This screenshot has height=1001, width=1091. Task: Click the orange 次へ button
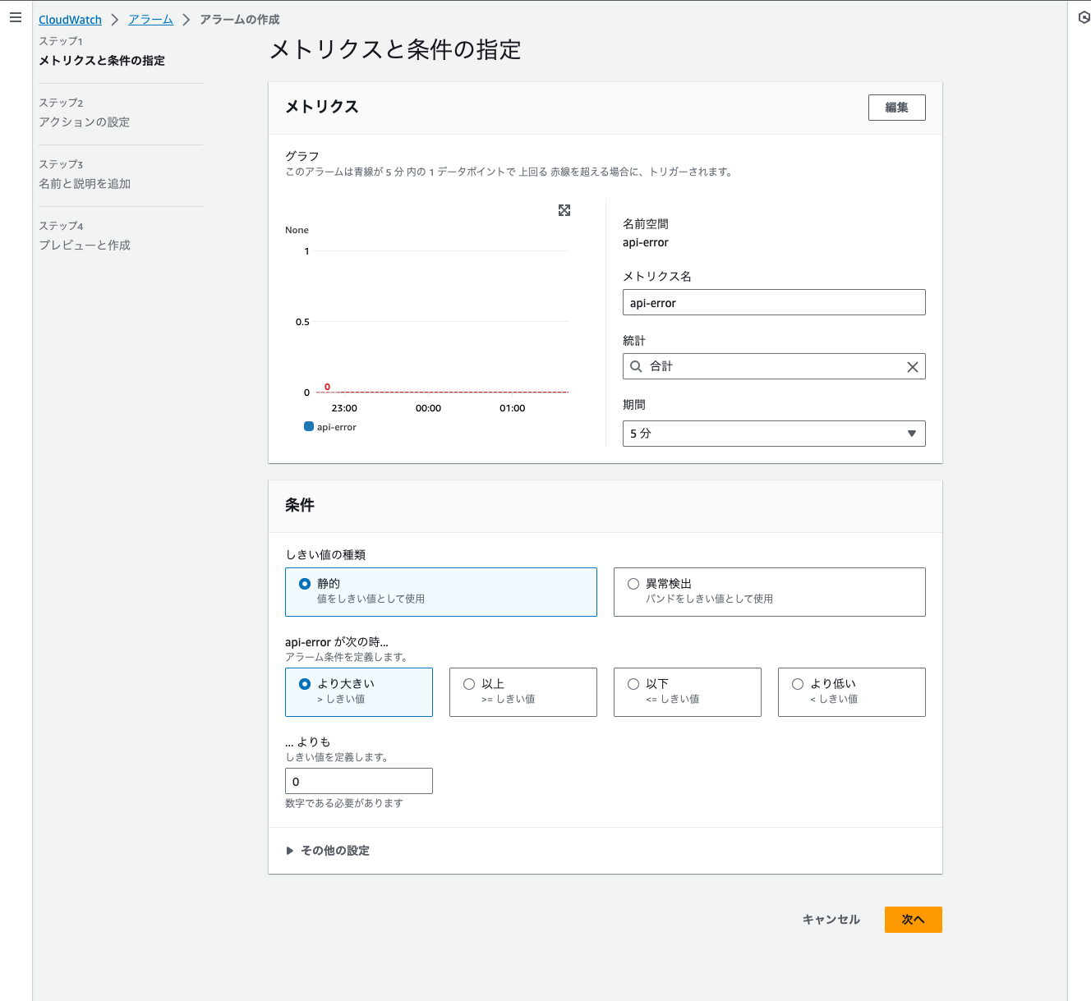coord(914,920)
